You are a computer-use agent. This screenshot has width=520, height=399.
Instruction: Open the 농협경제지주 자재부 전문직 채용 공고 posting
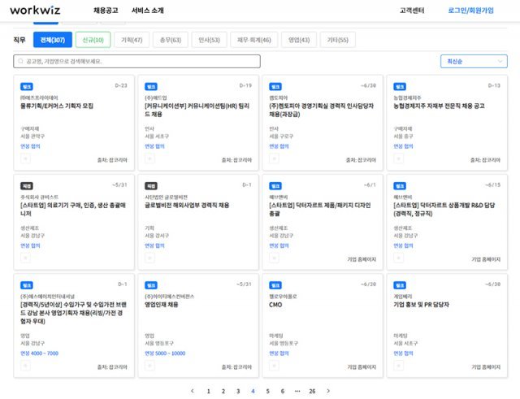click(439, 106)
